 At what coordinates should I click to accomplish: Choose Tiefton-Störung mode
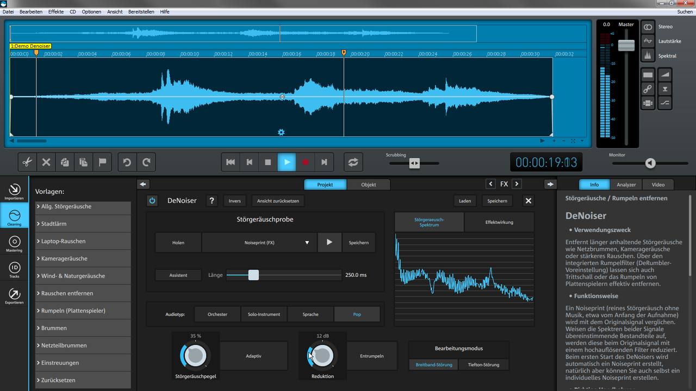point(483,364)
